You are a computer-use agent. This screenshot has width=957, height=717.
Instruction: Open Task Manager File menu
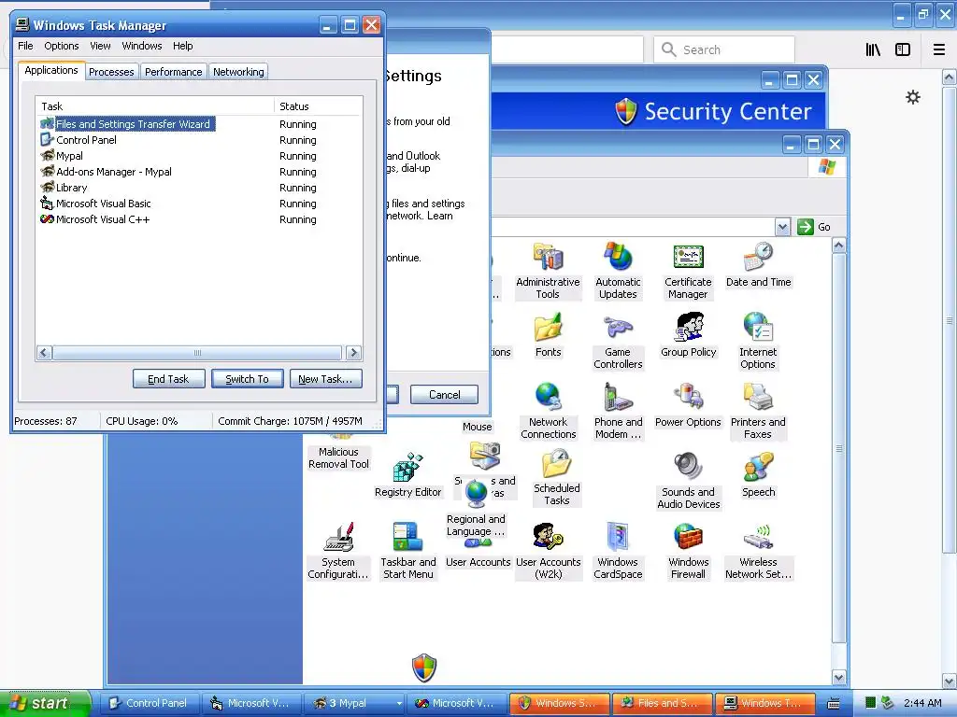tap(25, 46)
